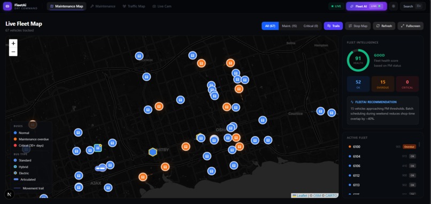Select the All (67) filter
Image resolution: width=431 pixels, height=204 pixels.
[x=270, y=26]
